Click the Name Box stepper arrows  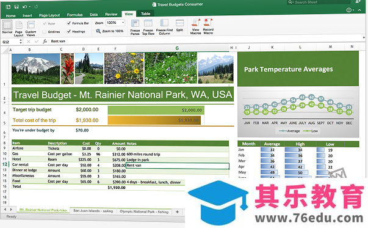(21, 42)
